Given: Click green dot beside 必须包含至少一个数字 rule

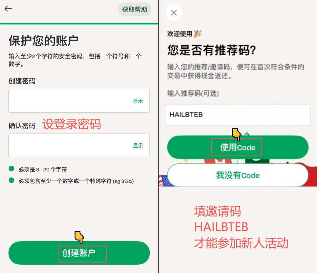Looking at the screenshot, I should click(11, 180).
